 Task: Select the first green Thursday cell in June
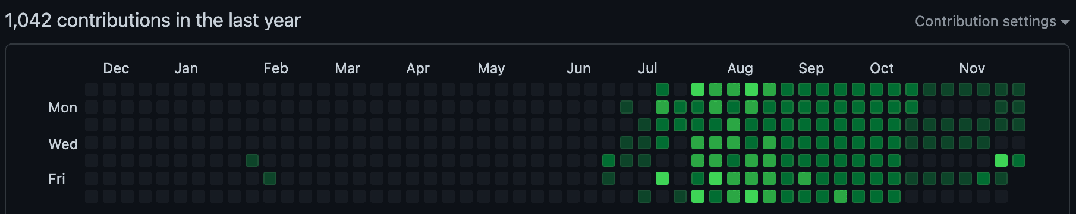[x=609, y=160]
